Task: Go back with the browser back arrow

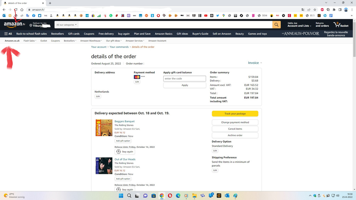Action: (4, 10)
